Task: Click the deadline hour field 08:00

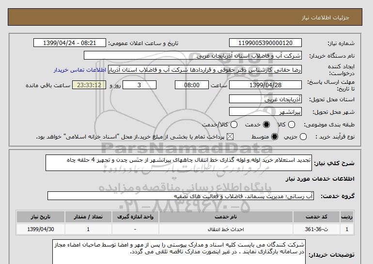Action: (x=192, y=85)
